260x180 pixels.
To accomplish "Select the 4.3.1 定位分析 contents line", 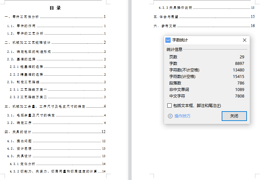I will (23, 164).
